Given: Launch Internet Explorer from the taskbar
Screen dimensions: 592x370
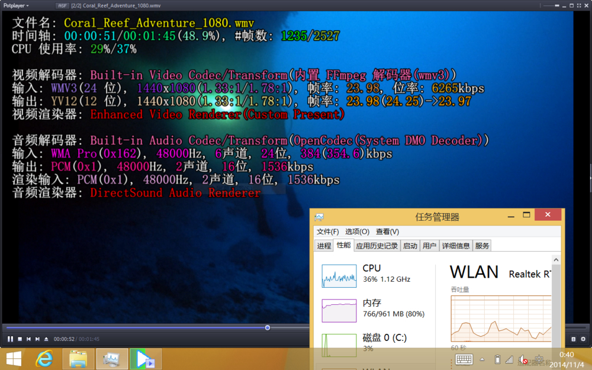Looking at the screenshot, I should coord(44,359).
